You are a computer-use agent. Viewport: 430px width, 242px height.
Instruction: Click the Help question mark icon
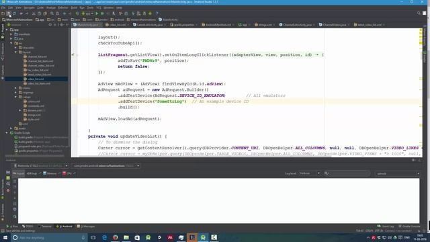pyautogui.click(x=157, y=13)
